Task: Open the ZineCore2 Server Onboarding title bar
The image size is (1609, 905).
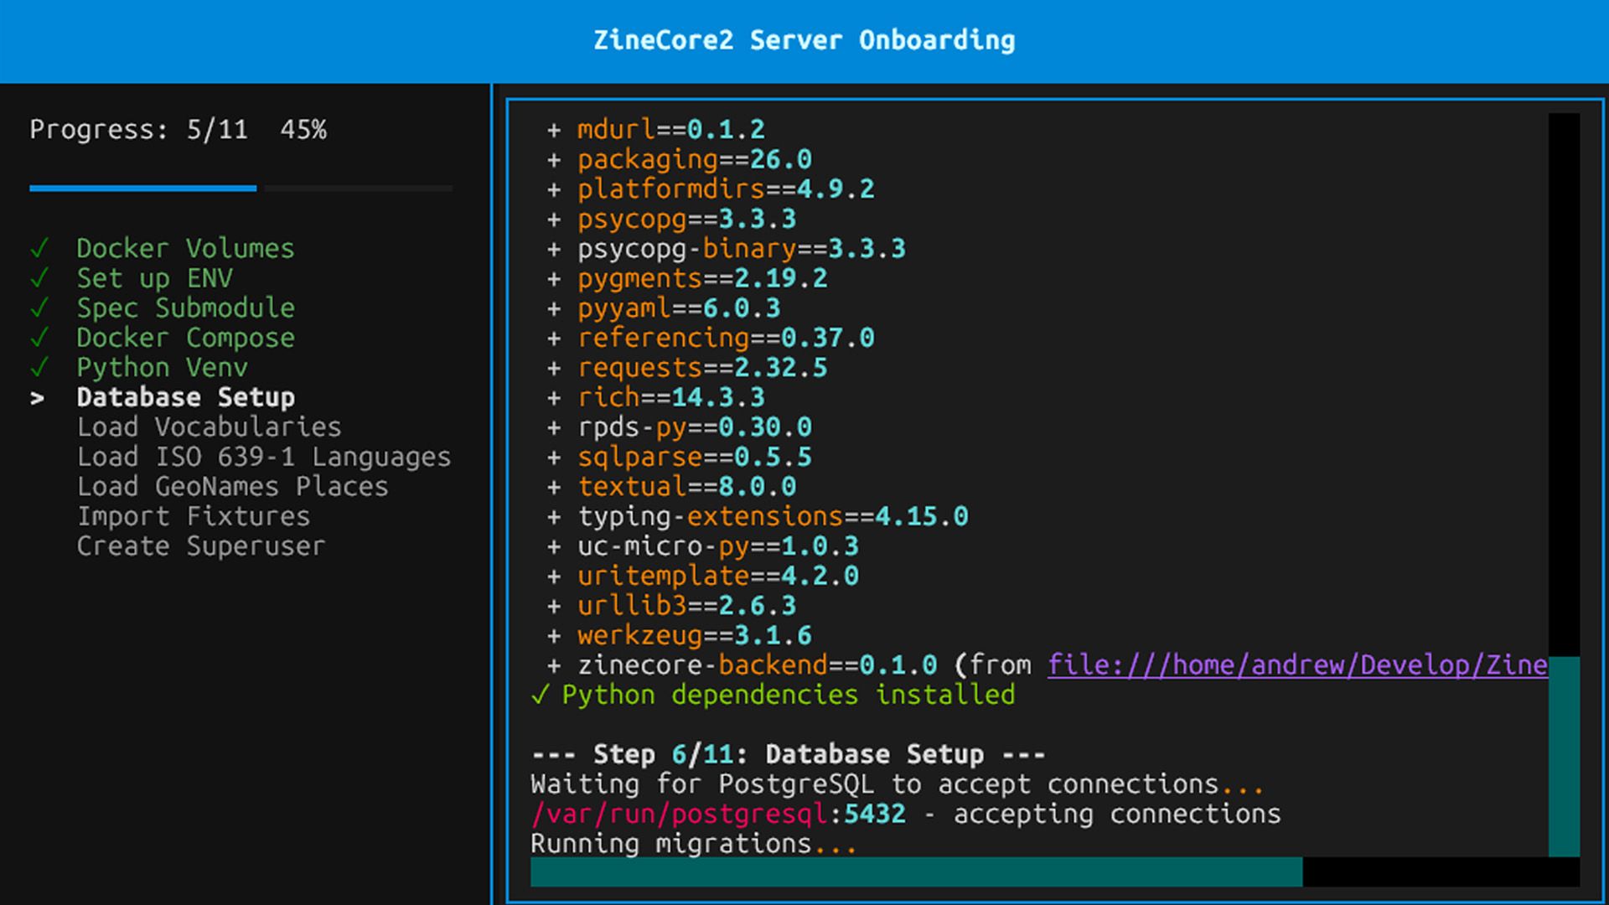Action: click(x=804, y=39)
